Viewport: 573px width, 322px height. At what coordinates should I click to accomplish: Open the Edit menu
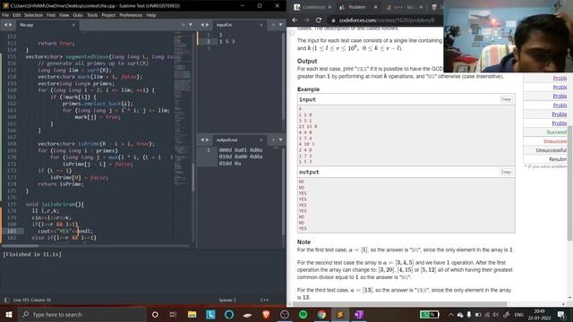[17, 15]
